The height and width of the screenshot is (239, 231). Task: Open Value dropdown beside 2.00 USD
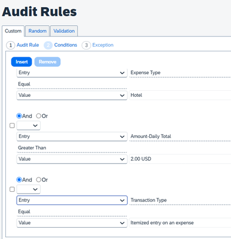point(72,159)
